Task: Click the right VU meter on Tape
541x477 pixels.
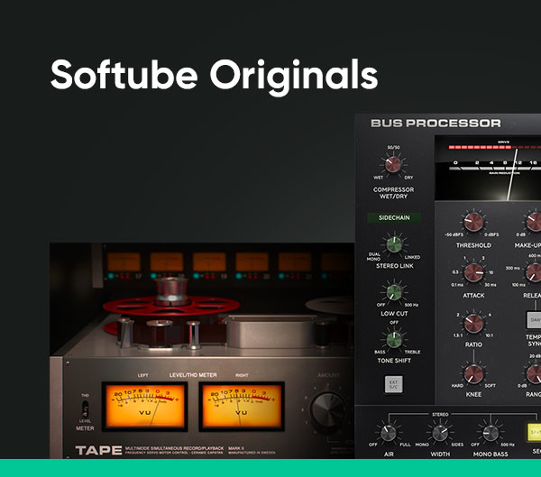Action: coord(242,407)
